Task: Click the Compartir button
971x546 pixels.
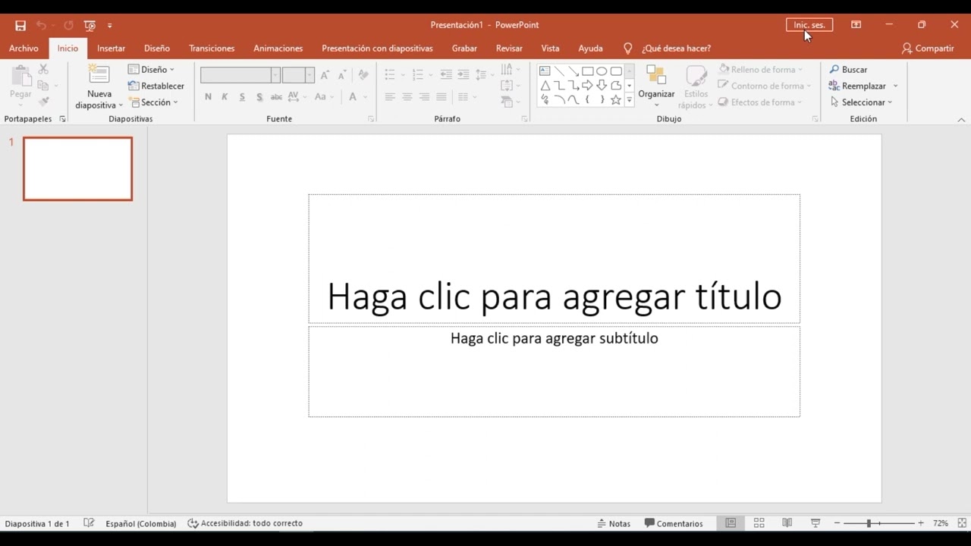Action: click(x=927, y=48)
